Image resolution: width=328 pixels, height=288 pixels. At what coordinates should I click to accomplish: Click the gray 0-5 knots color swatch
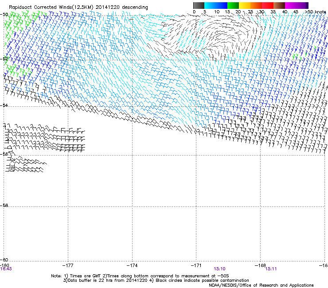(x=199, y=5)
